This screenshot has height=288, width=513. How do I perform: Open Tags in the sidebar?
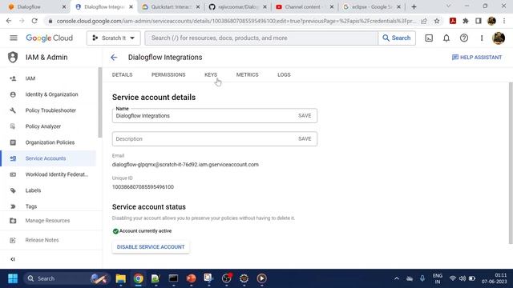48,206
